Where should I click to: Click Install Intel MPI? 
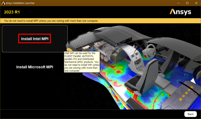pyautogui.click(x=35, y=39)
